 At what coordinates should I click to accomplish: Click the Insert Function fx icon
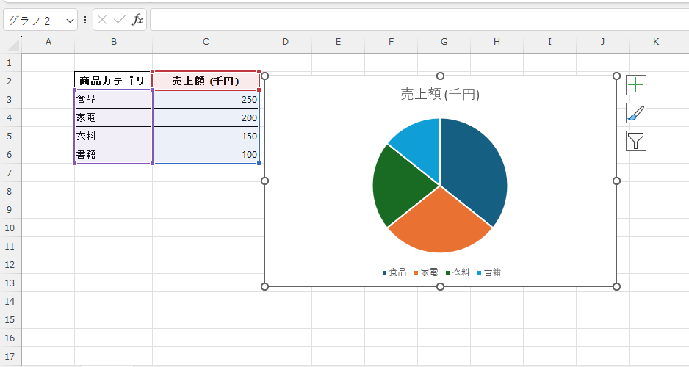(137, 20)
